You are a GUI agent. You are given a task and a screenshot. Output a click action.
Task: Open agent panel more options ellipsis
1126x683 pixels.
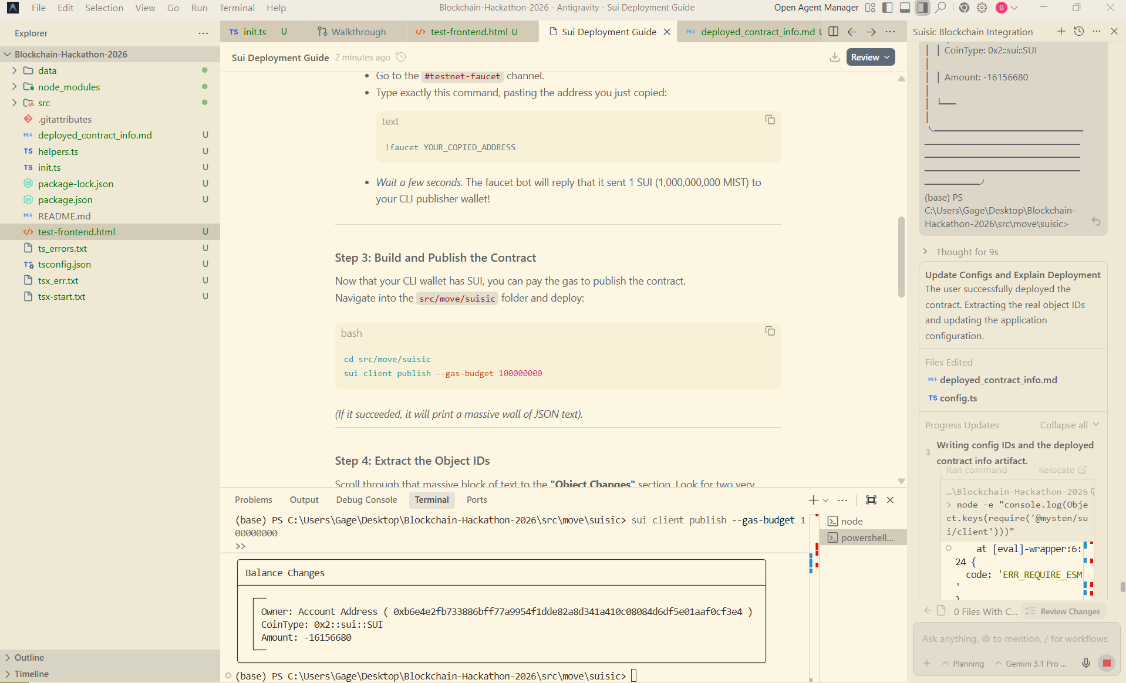coord(1097,31)
